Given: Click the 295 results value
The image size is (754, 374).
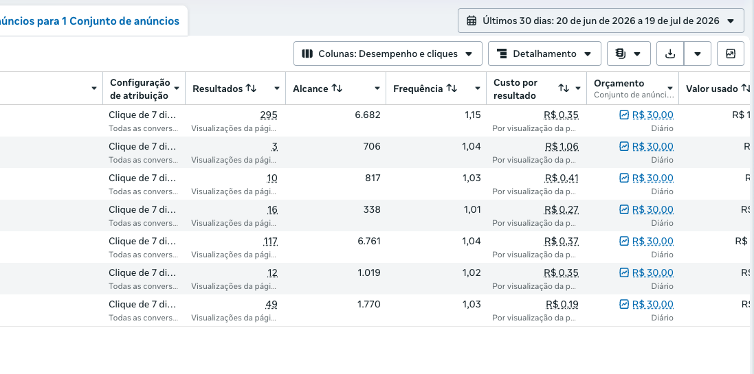Looking at the screenshot, I should 268,115.
